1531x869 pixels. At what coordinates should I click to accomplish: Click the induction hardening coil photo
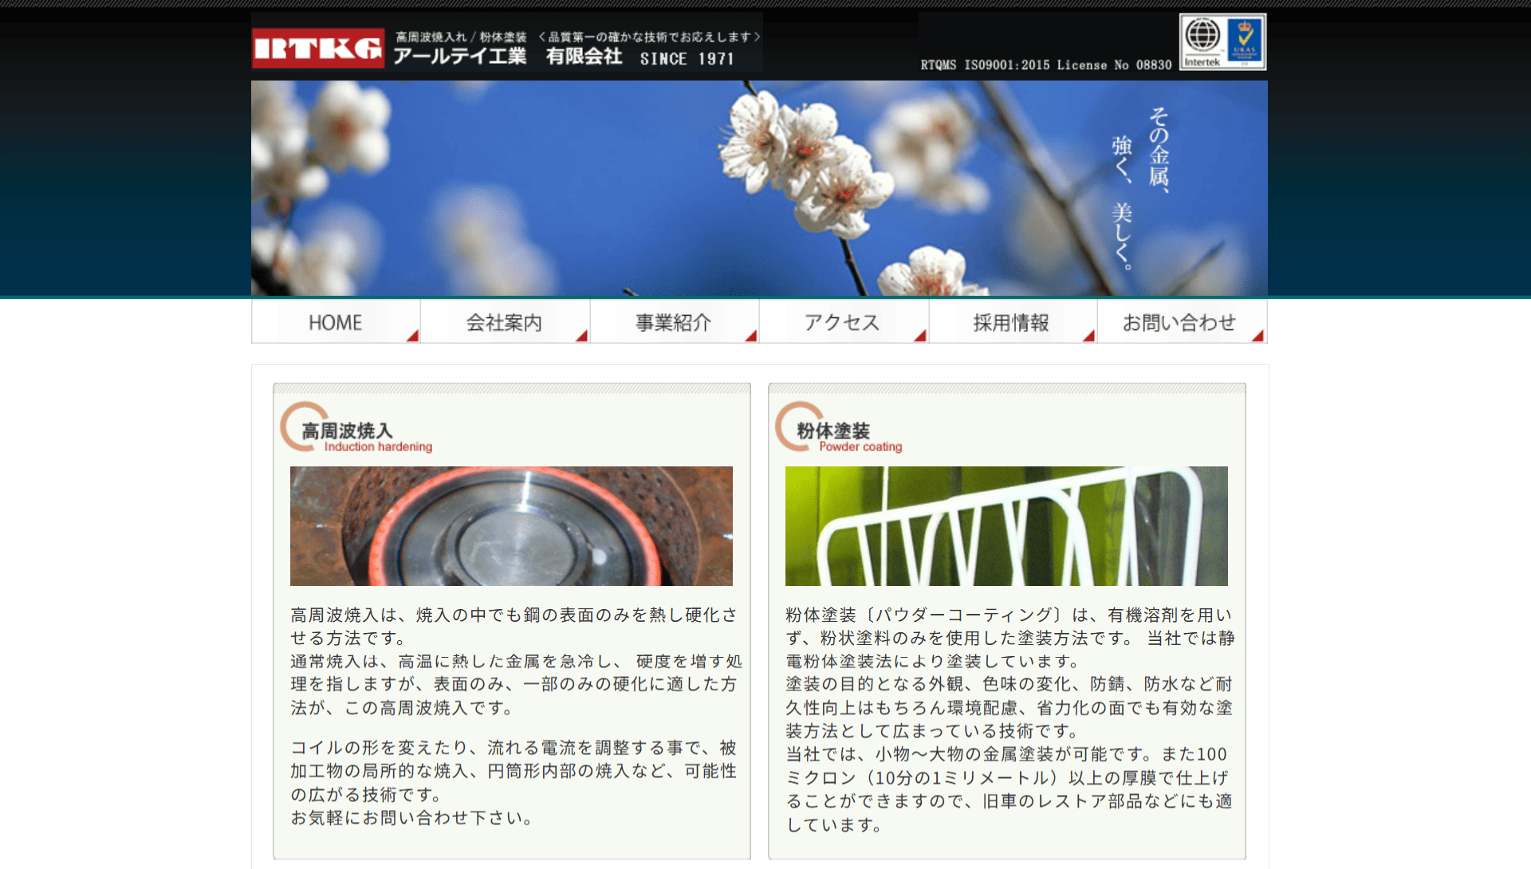pos(511,526)
